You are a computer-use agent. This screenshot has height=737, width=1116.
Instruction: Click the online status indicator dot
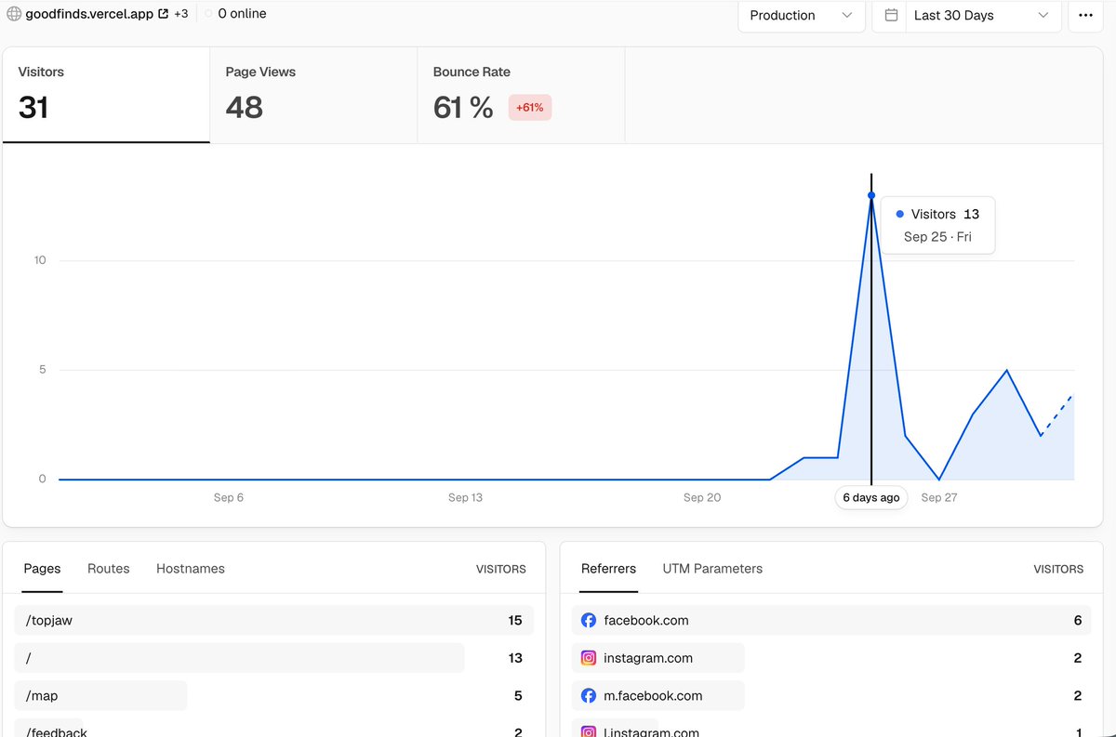tap(208, 14)
